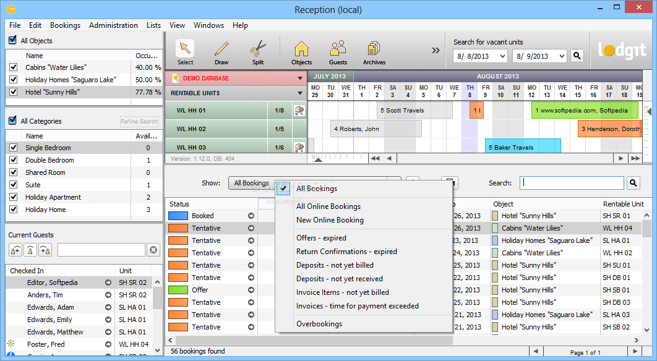
Task: Click the current guests filter input
Action: click(101, 250)
